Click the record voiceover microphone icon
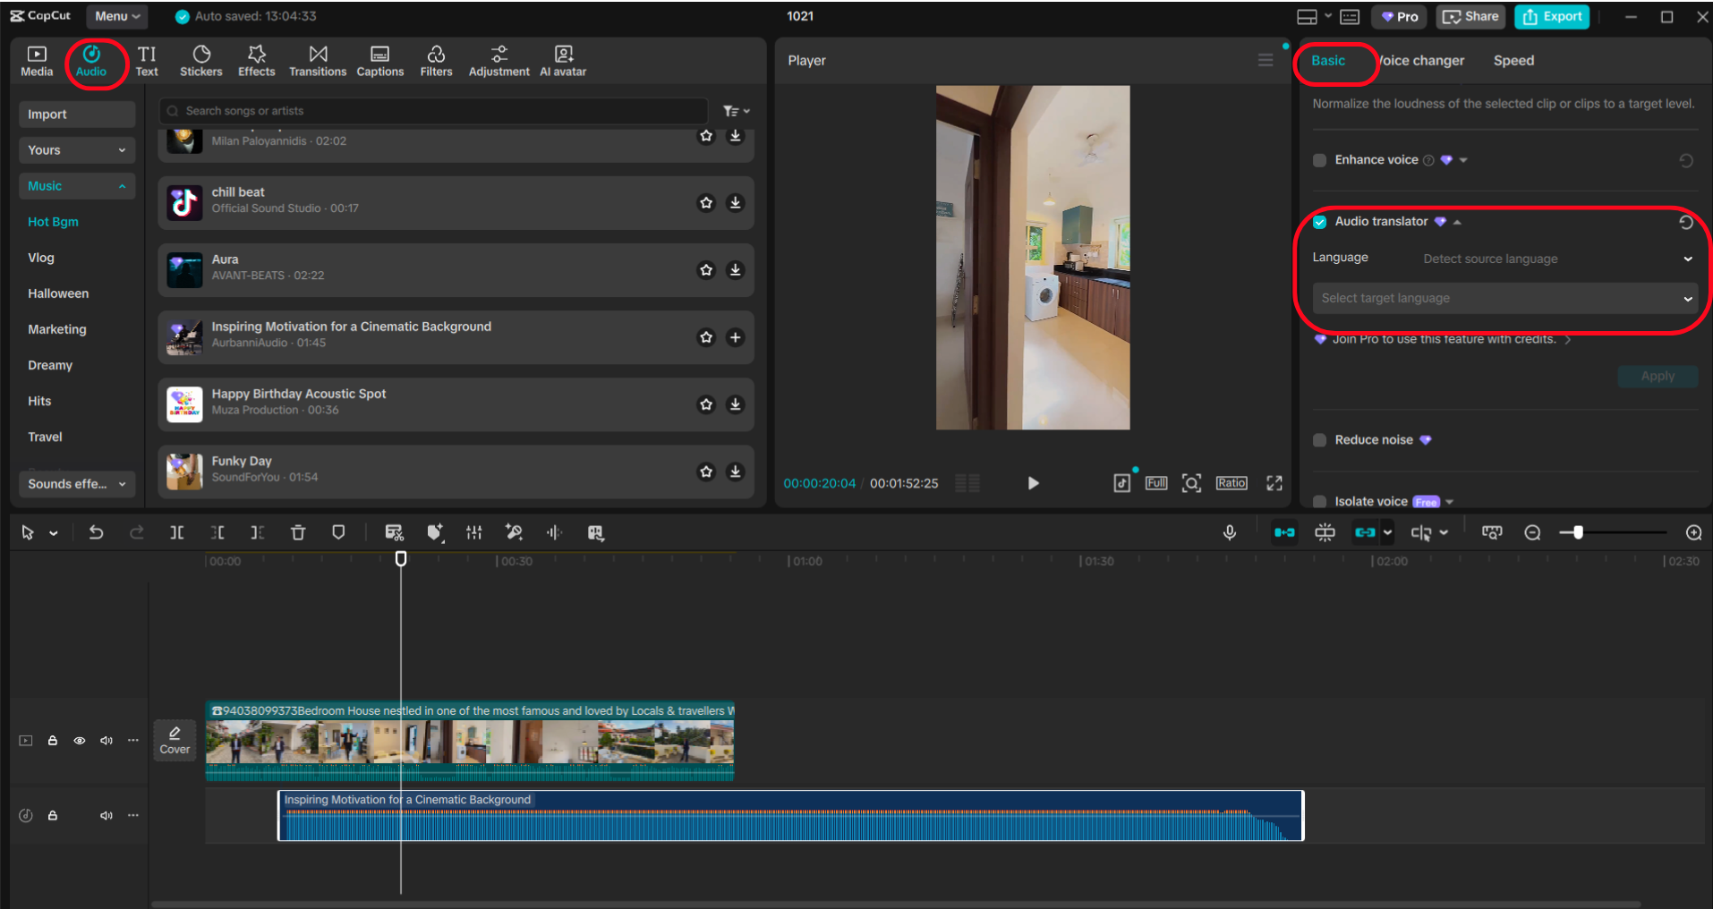The height and width of the screenshot is (909, 1713). click(1229, 532)
